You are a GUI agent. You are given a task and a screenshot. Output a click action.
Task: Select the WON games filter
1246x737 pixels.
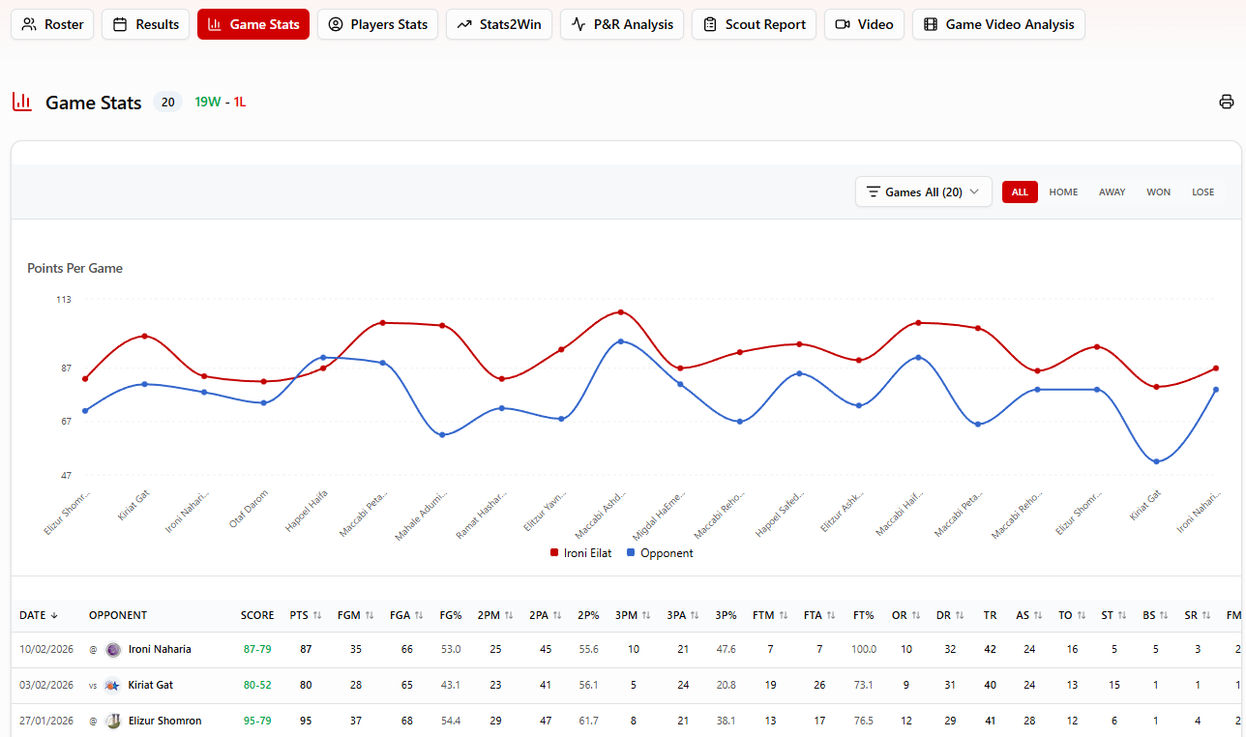(1158, 192)
